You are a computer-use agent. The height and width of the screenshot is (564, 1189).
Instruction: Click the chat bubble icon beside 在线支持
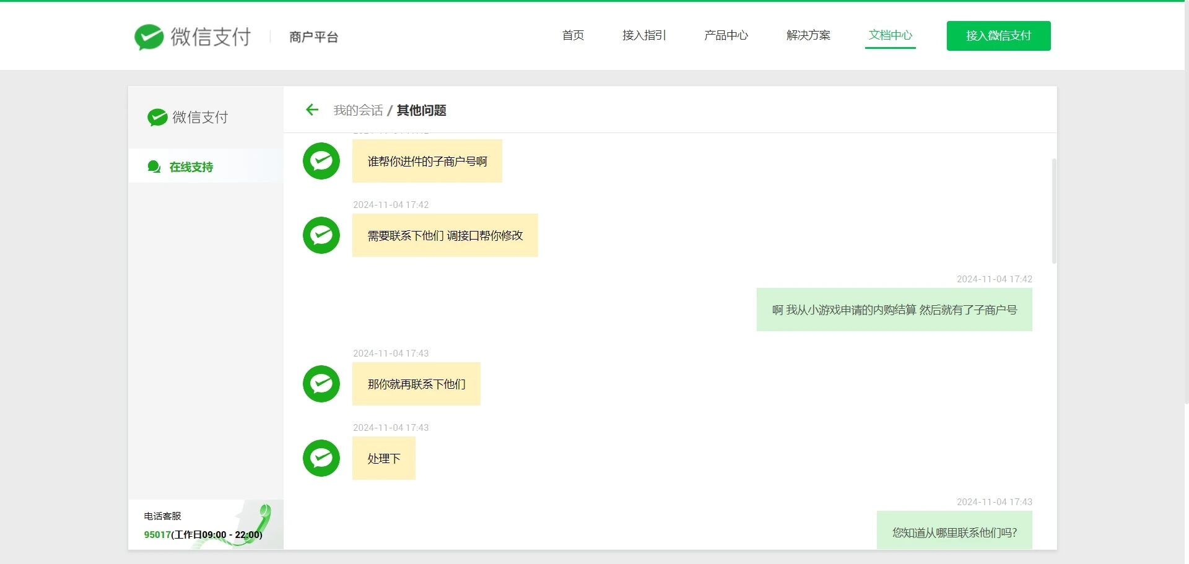(154, 167)
